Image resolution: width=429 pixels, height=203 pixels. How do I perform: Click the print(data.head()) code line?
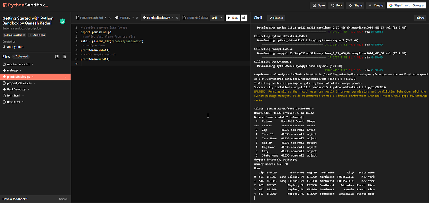[95, 59]
